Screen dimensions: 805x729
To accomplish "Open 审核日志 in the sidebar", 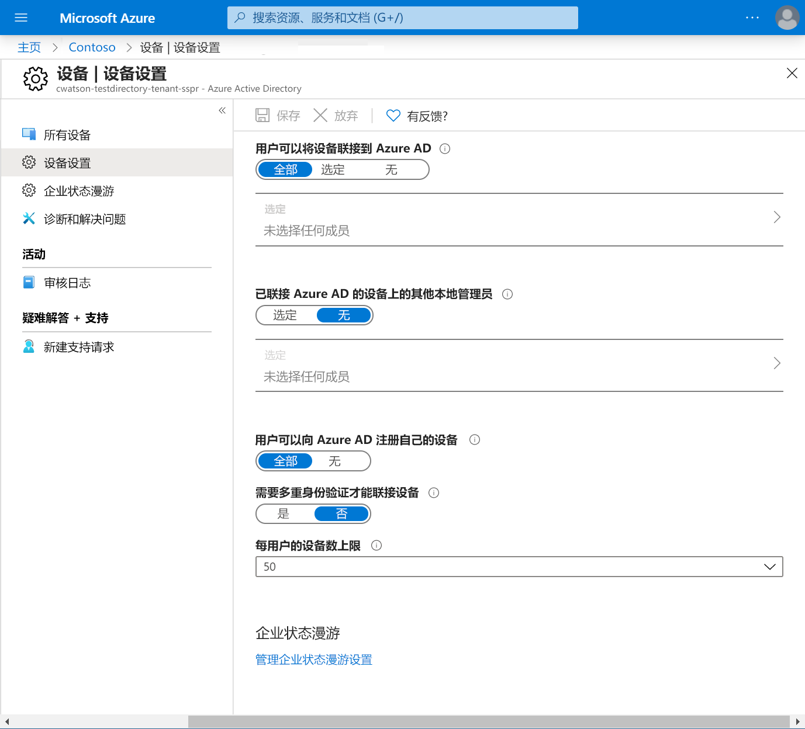I will click(117, 283).
